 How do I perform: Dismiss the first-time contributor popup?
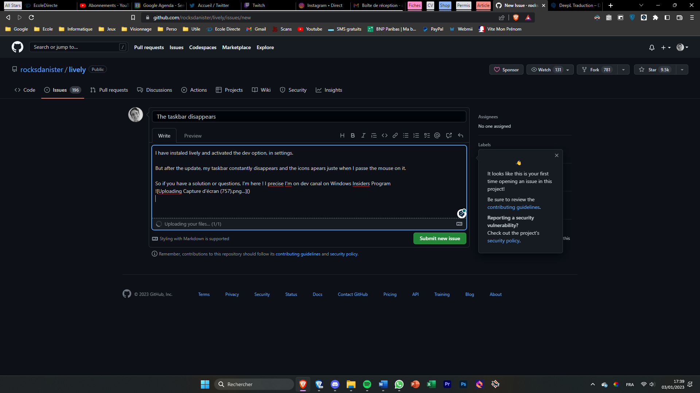(x=556, y=155)
